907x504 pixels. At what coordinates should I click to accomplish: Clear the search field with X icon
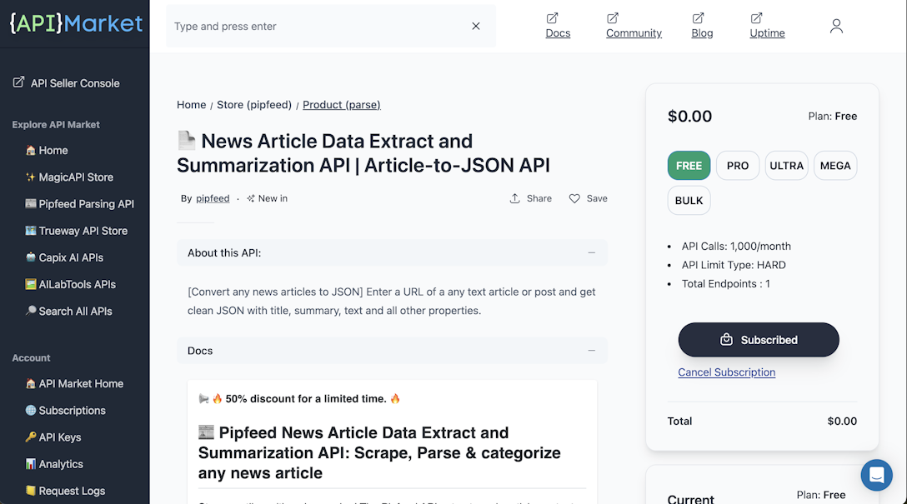coord(475,26)
